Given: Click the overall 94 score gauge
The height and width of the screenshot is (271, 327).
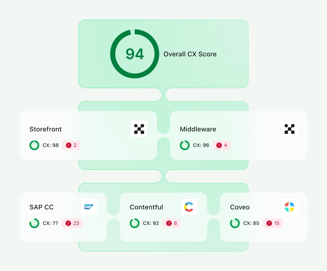Looking at the screenshot, I should coord(134,54).
